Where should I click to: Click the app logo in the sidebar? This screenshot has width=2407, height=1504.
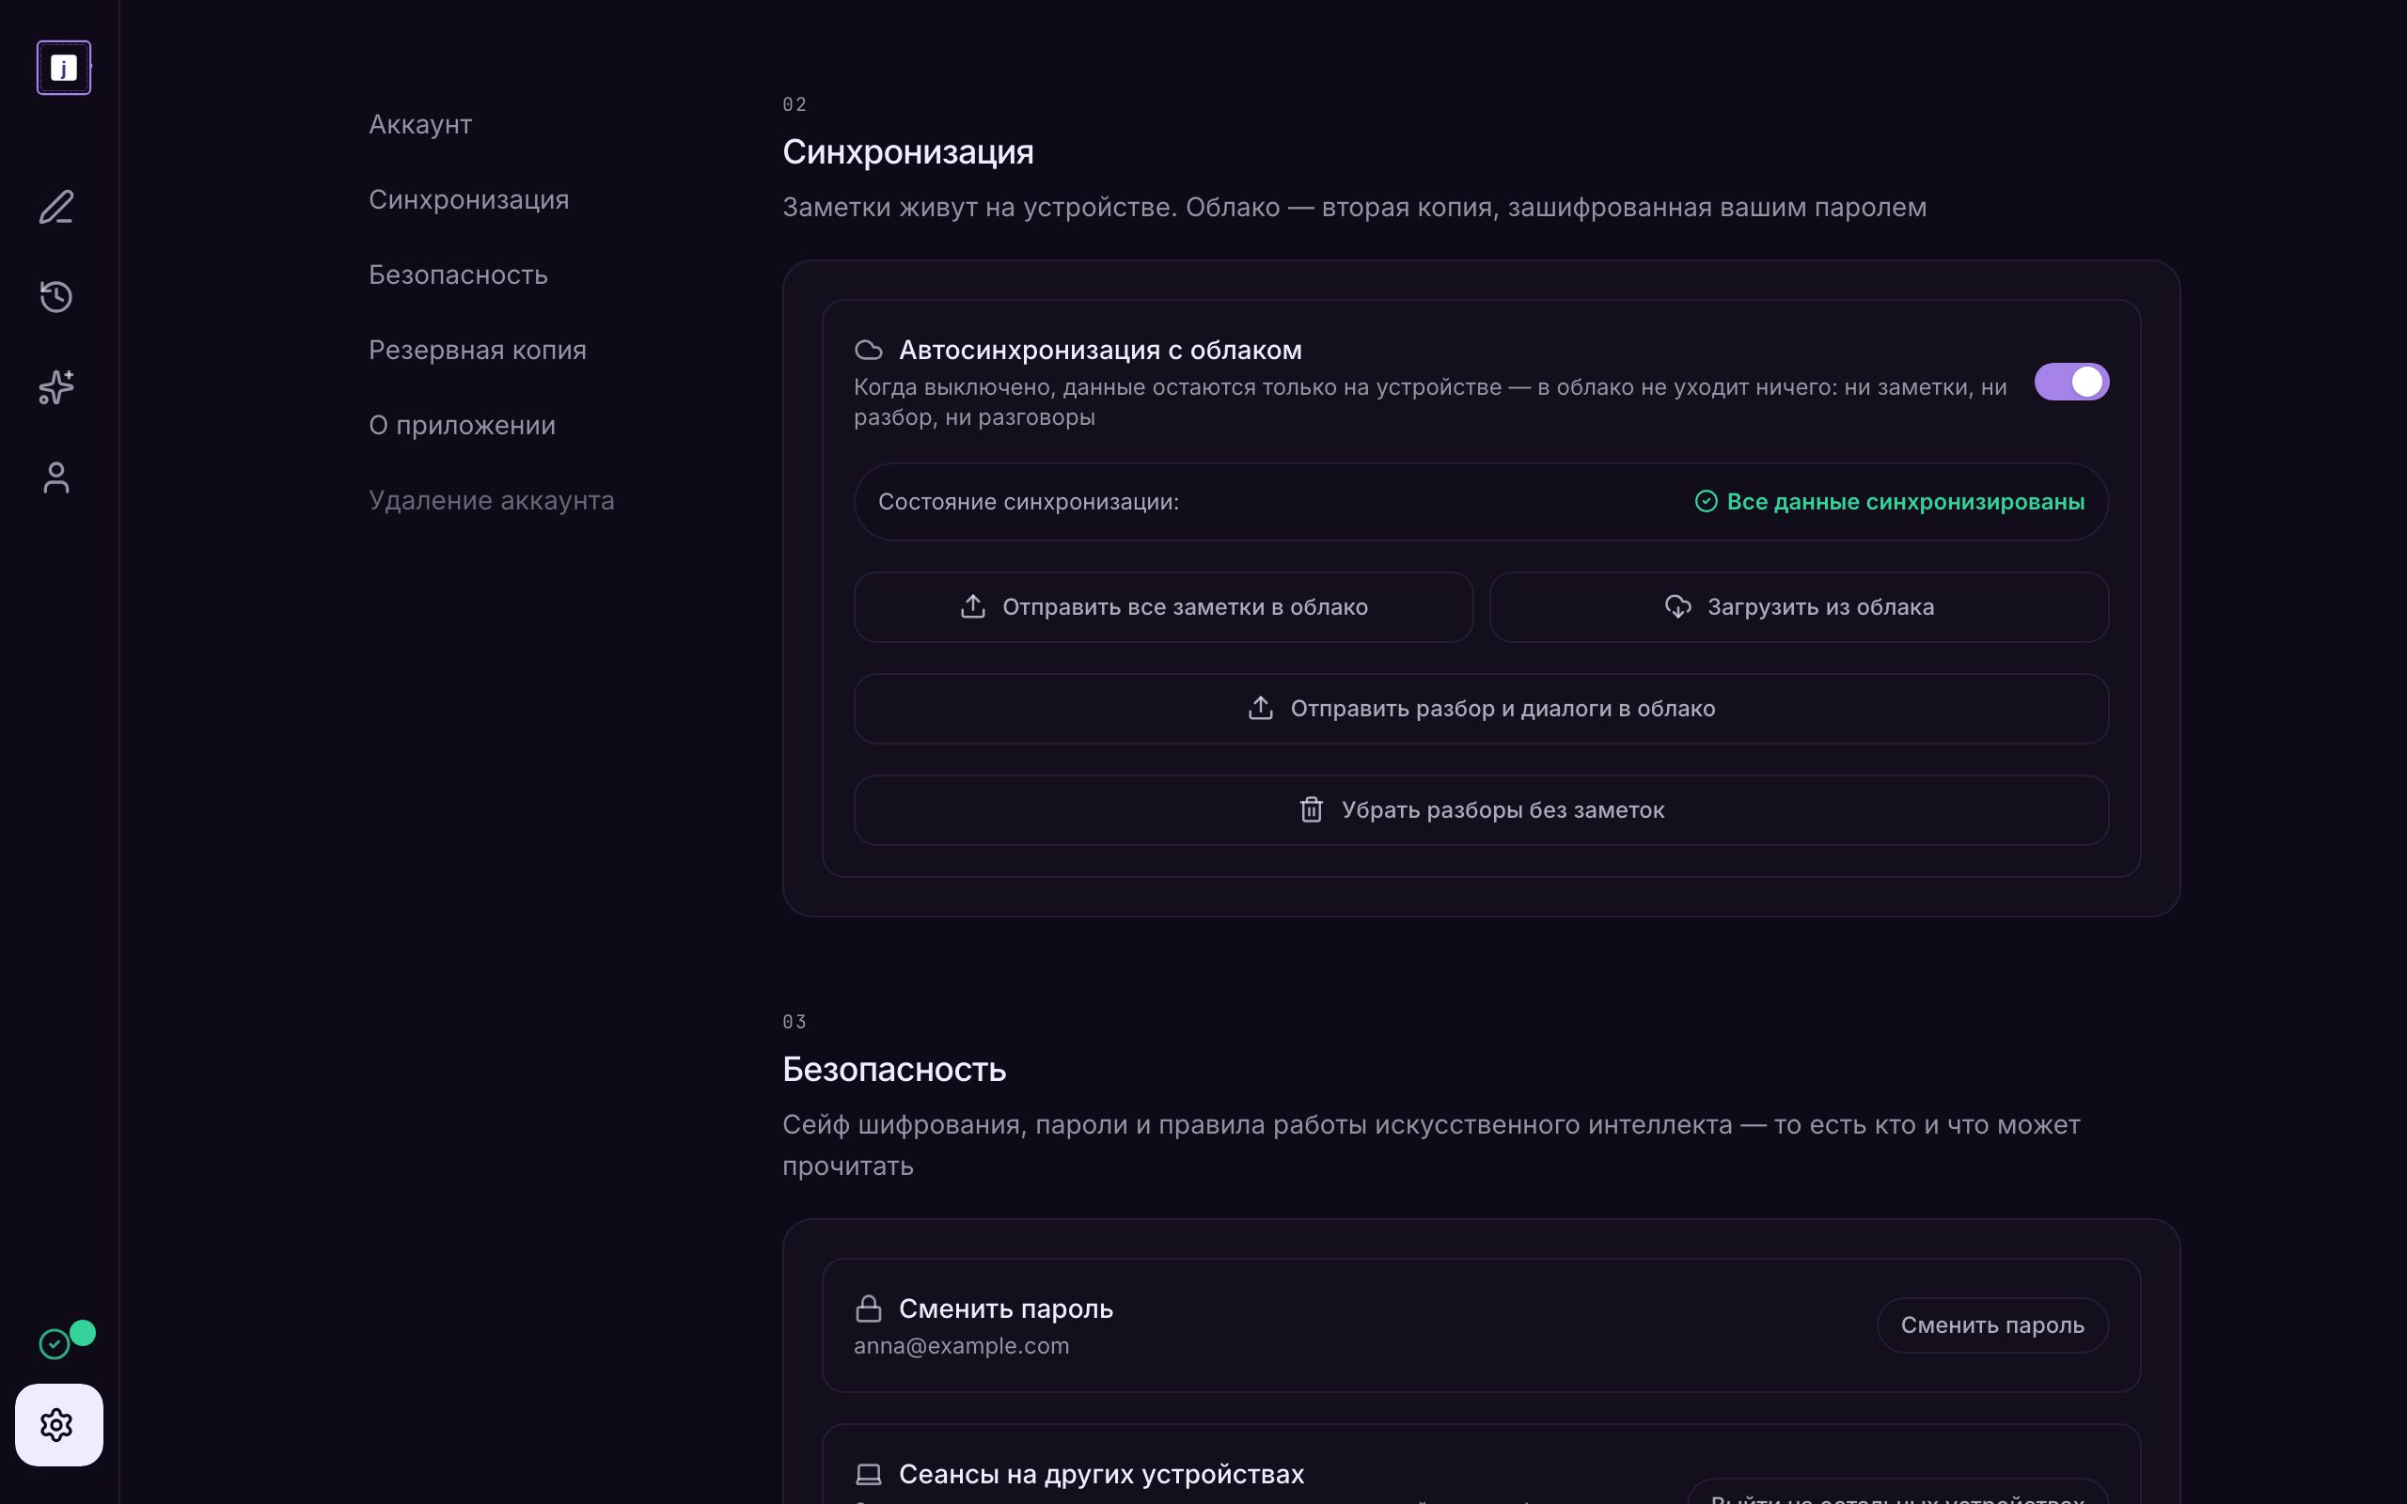tap(64, 68)
